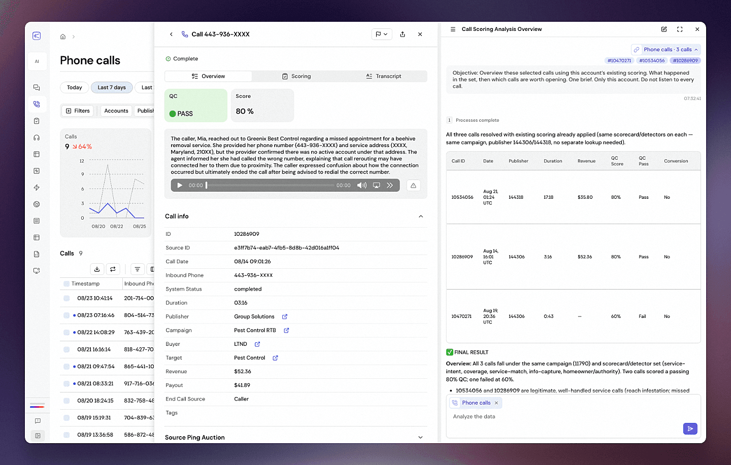
Task: Check the 08/21 16:16:14 call row
Action: click(x=67, y=350)
